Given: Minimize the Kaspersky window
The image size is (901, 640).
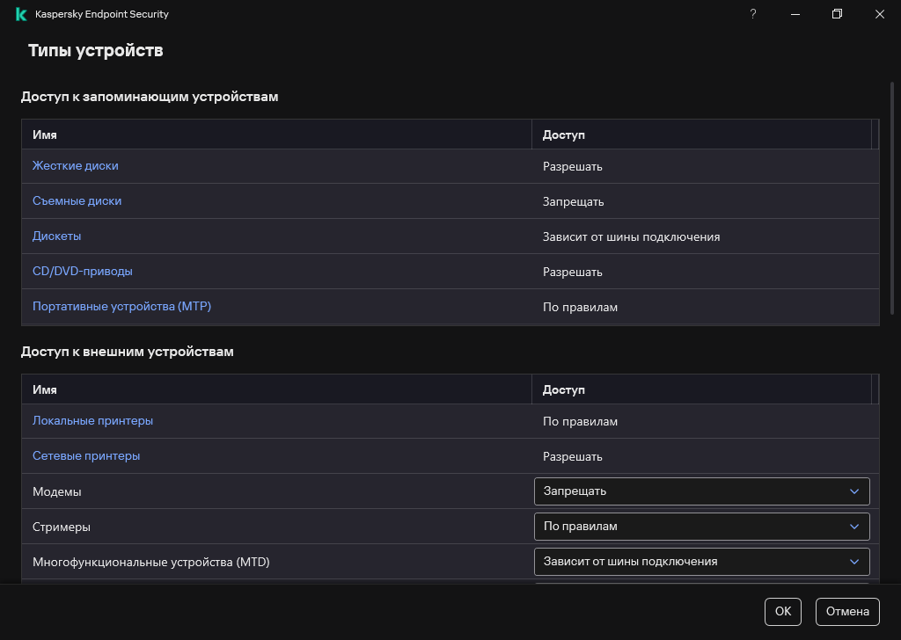Looking at the screenshot, I should tap(795, 14).
